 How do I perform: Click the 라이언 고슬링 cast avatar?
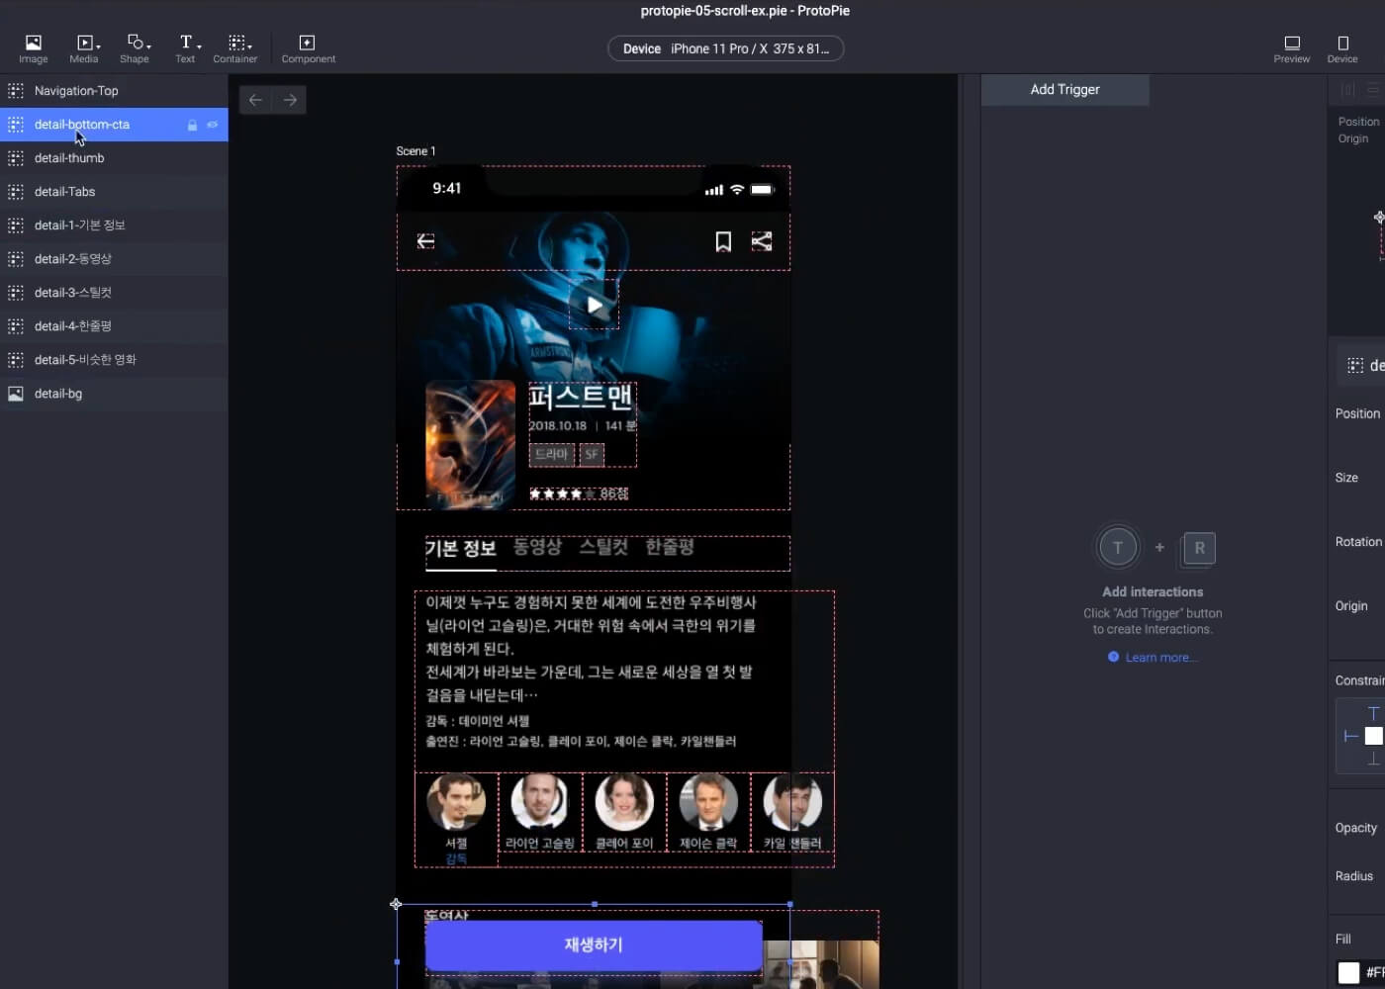coord(539,802)
